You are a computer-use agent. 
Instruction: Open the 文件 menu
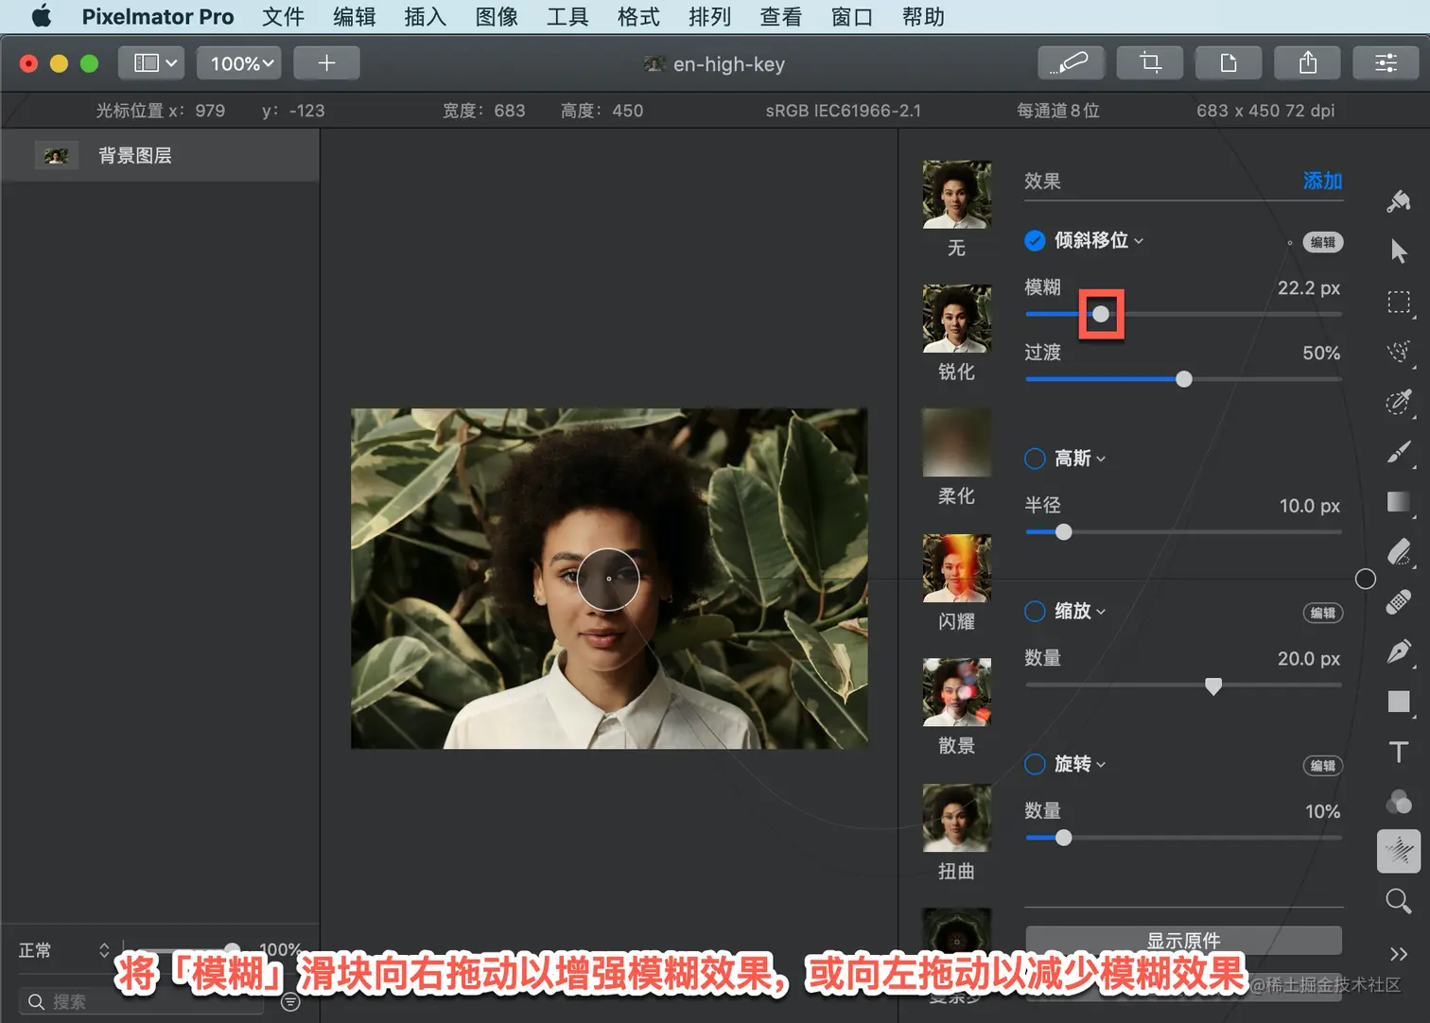tap(283, 16)
